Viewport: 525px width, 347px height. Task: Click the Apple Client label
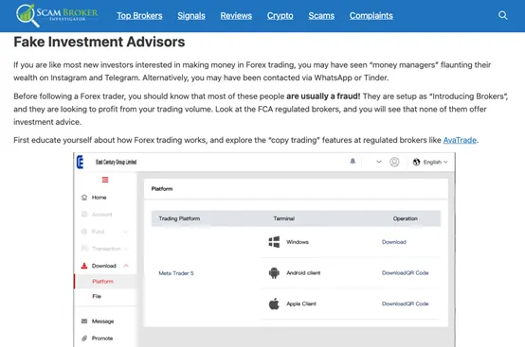301,304
